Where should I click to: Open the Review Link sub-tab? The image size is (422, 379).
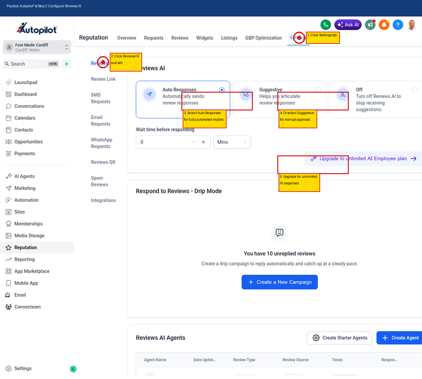[103, 79]
